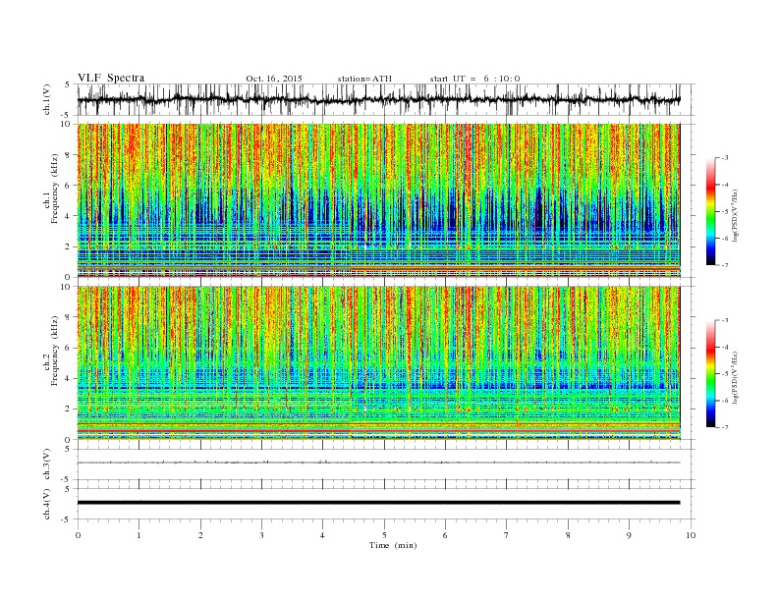Click the ch.1 spectrogram color bar
Viewport: 778px width, 601px height.
point(710,212)
